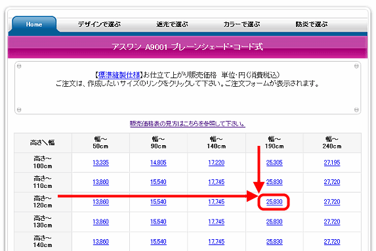
Task: Click the ご注文は、作成したいサイズ instruction text
Action: [x=188, y=83]
